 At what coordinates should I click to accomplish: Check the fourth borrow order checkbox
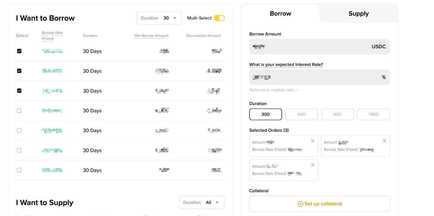(19, 111)
